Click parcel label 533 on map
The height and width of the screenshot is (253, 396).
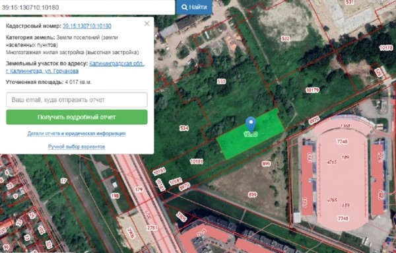point(221,81)
